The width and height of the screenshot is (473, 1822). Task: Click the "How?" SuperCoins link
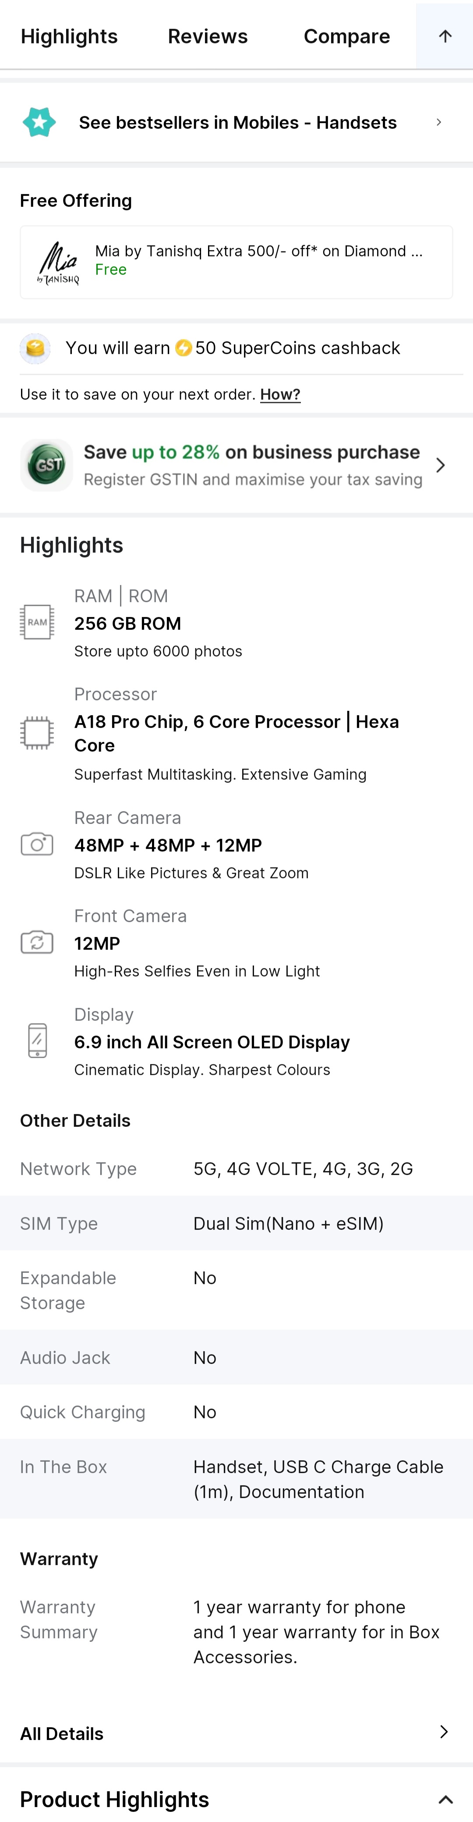[280, 394]
